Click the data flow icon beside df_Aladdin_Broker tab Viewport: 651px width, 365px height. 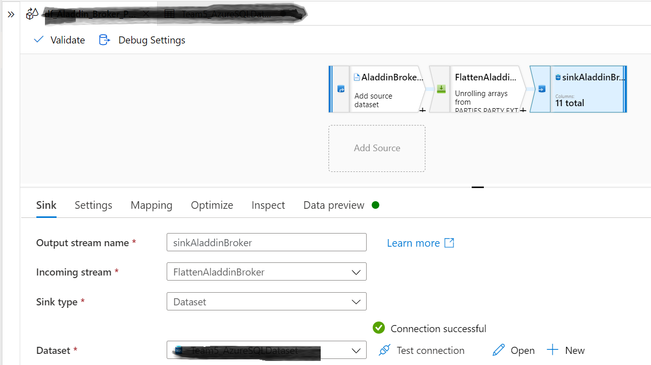click(31, 14)
